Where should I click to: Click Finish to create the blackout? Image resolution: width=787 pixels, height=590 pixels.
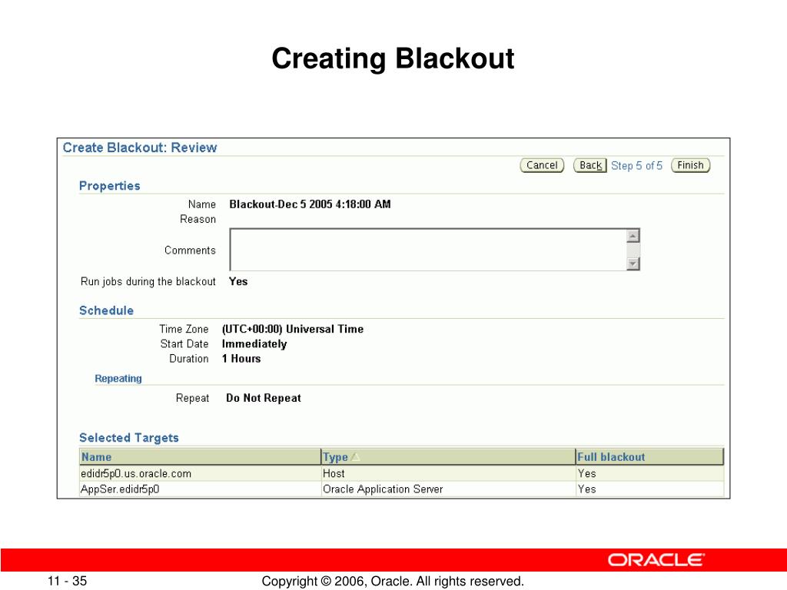(691, 165)
